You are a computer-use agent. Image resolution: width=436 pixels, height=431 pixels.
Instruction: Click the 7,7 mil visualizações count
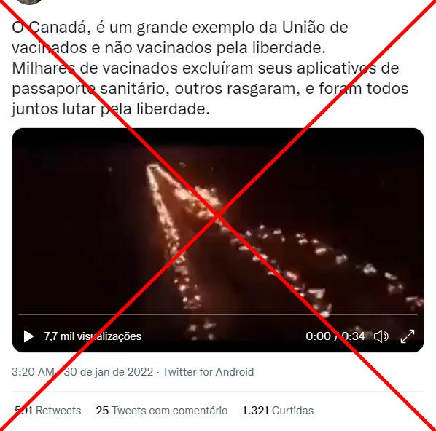(x=93, y=336)
